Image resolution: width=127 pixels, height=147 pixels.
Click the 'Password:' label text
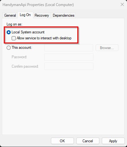19,57
